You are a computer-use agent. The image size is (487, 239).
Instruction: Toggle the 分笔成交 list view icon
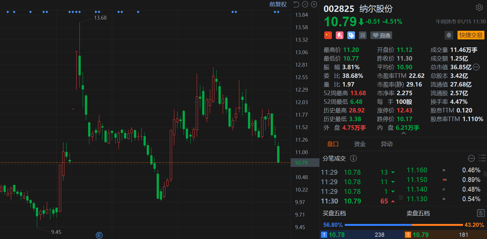pyautogui.click(x=482, y=158)
